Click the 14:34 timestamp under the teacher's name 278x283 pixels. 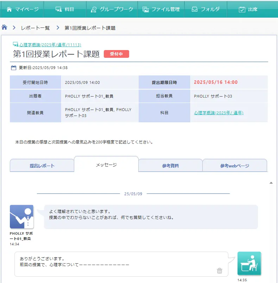[14, 244]
